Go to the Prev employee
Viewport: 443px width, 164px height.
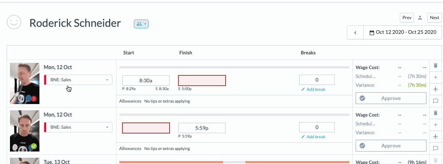[407, 18]
